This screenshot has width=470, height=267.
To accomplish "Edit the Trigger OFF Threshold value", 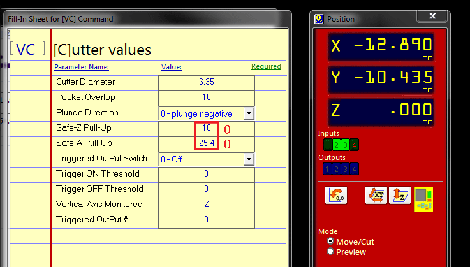I will coord(207,189).
